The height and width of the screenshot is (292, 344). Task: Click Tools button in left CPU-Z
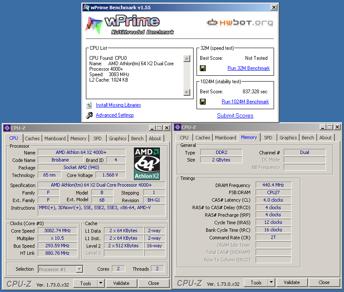85,283
